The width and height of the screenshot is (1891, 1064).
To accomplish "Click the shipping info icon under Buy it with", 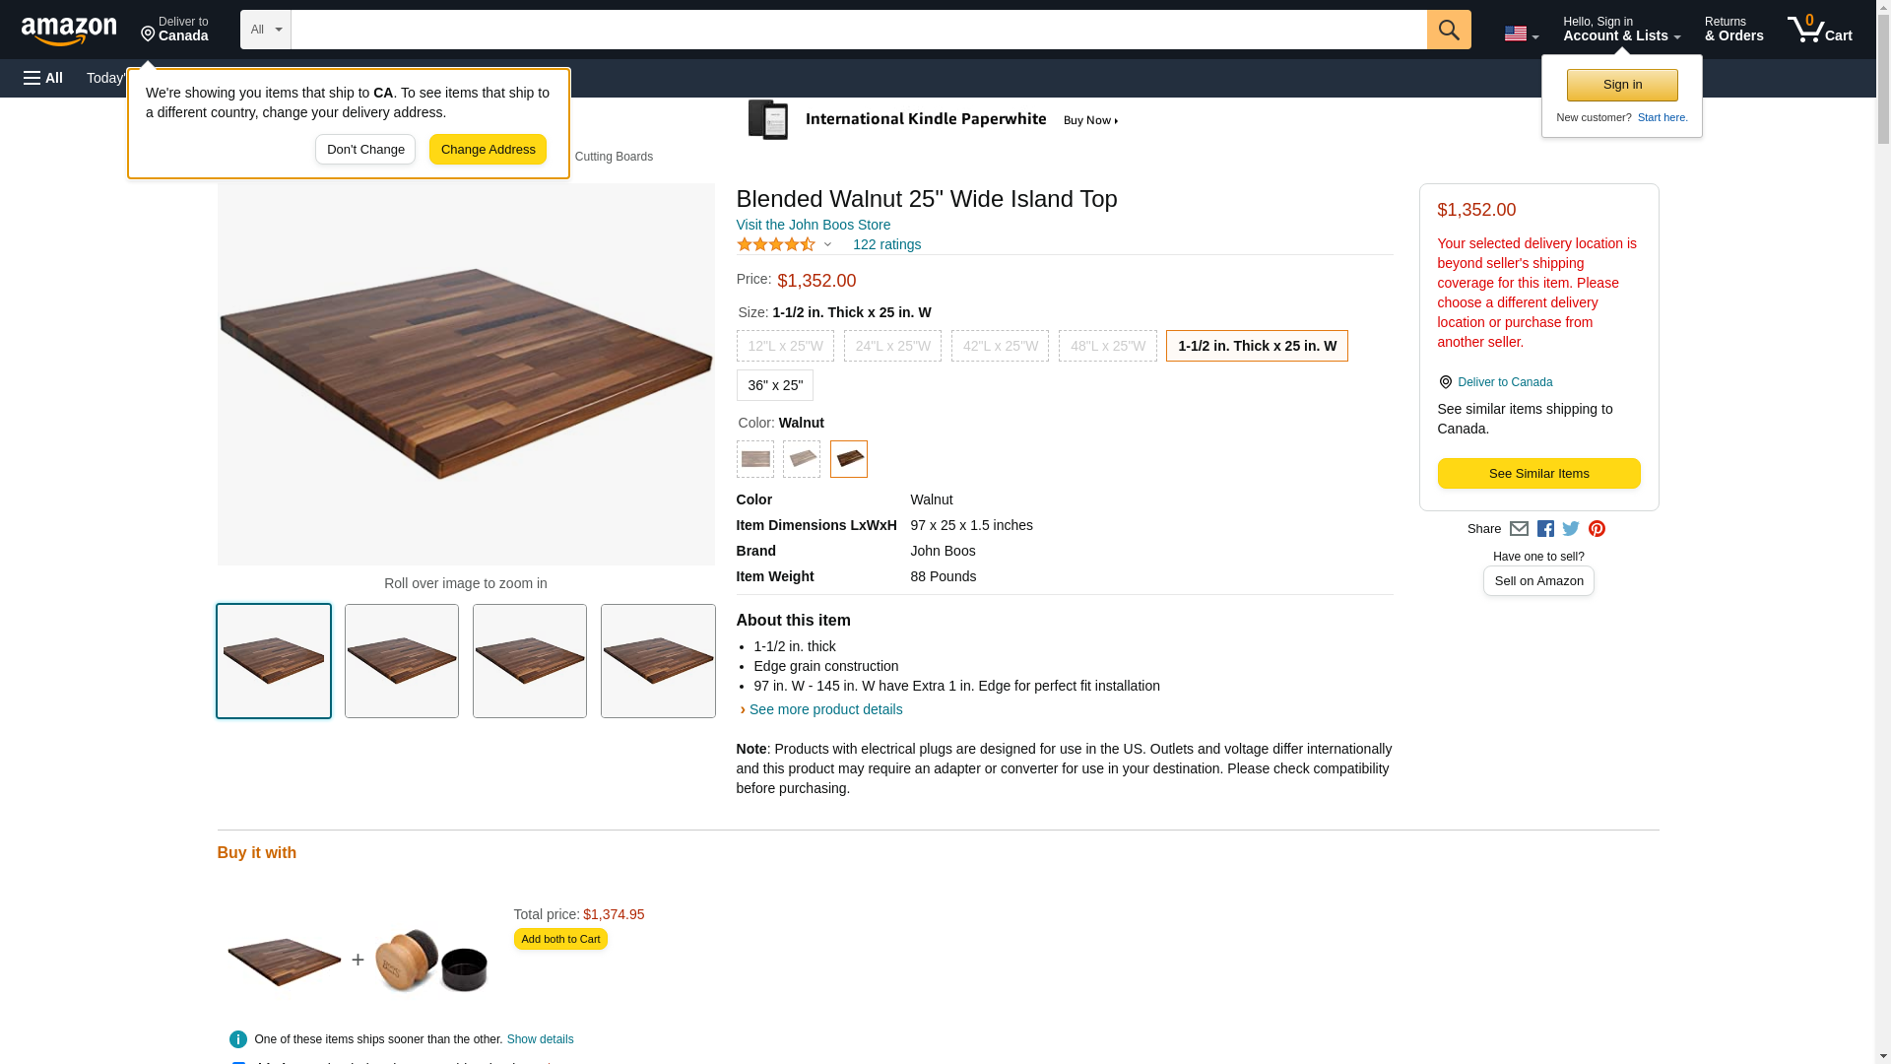I will pyautogui.click(x=237, y=1039).
